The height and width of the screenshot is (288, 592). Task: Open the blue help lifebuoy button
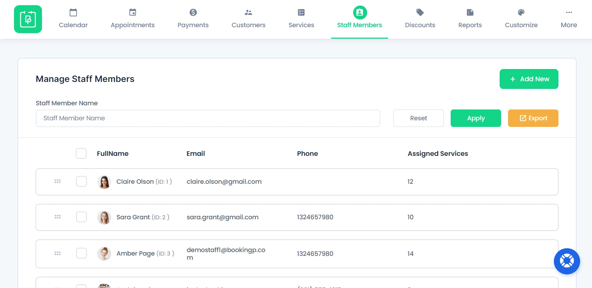click(x=567, y=261)
